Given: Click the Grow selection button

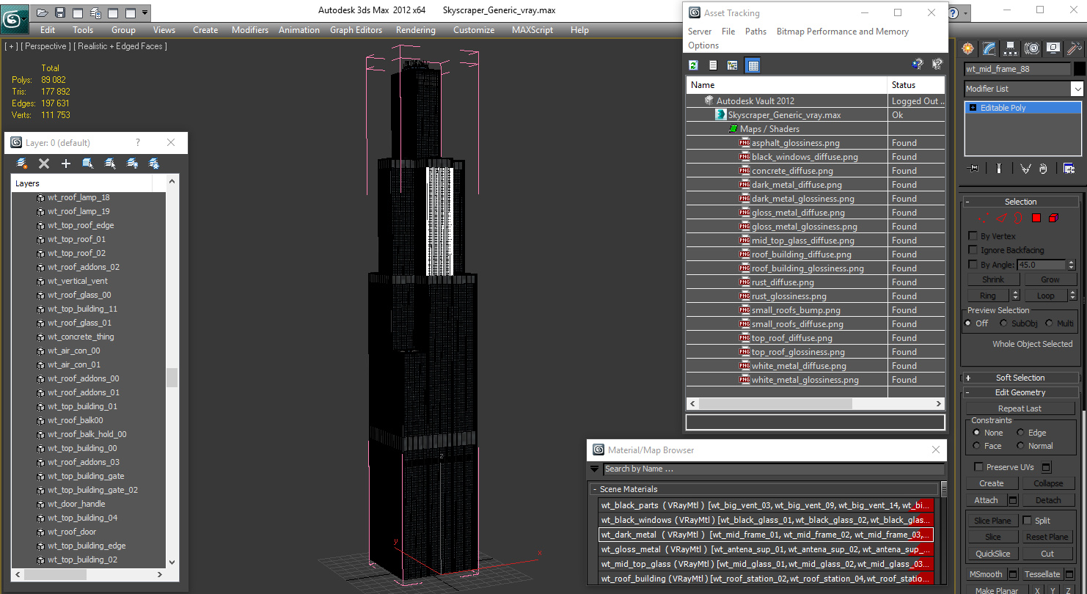Looking at the screenshot, I should click(x=1050, y=279).
